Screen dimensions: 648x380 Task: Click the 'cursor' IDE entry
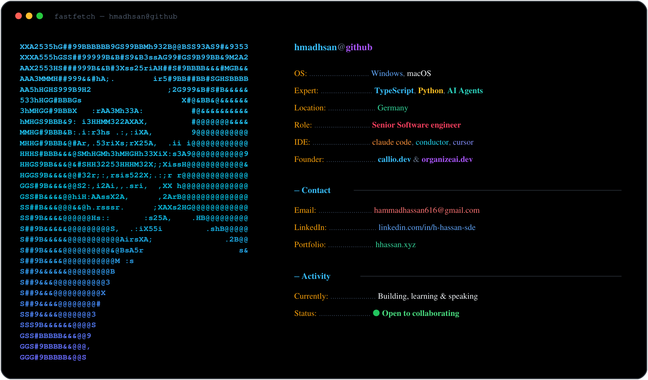coord(463,142)
